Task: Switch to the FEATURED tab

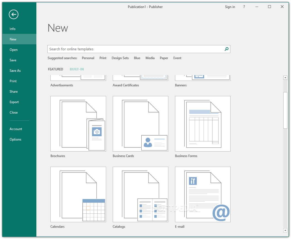Action: pos(55,69)
